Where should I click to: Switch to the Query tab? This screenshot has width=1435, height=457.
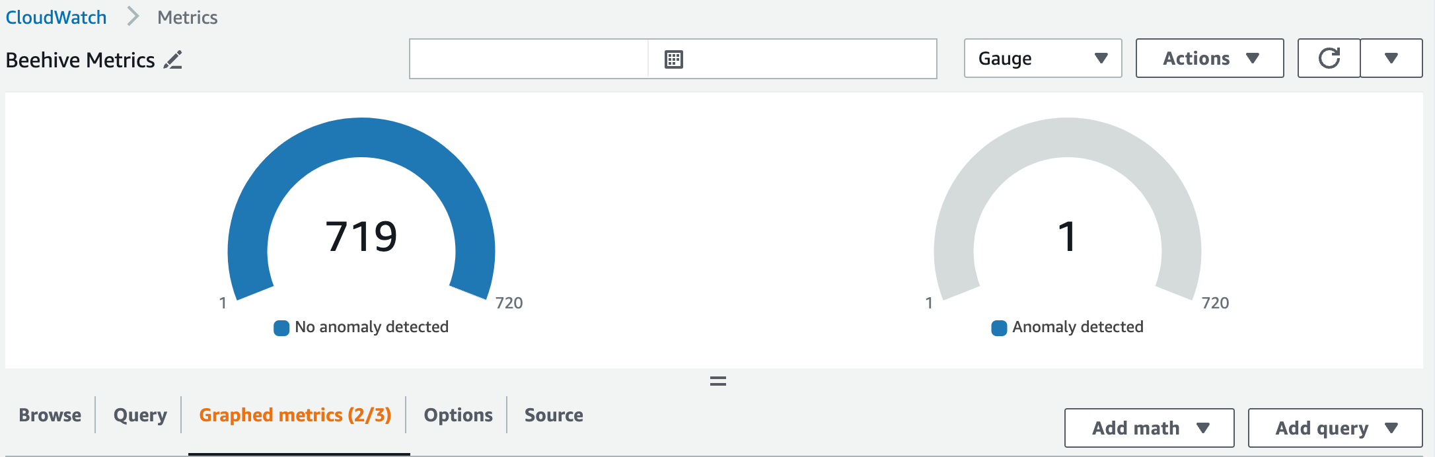(x=140, y=415)
